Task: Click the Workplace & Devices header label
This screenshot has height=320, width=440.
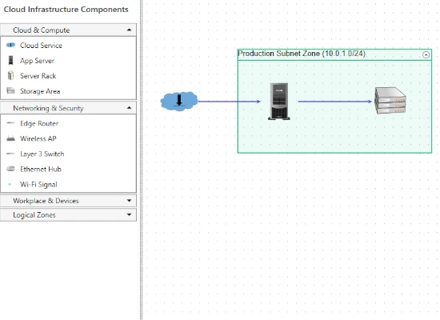Action: [46, 201]
